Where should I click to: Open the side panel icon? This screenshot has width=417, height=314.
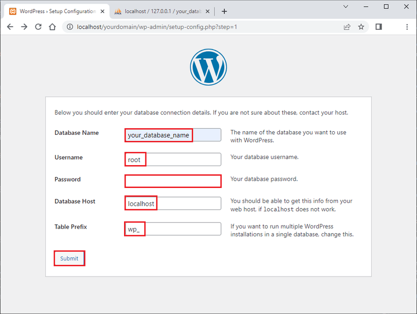[x=379, y=27]
